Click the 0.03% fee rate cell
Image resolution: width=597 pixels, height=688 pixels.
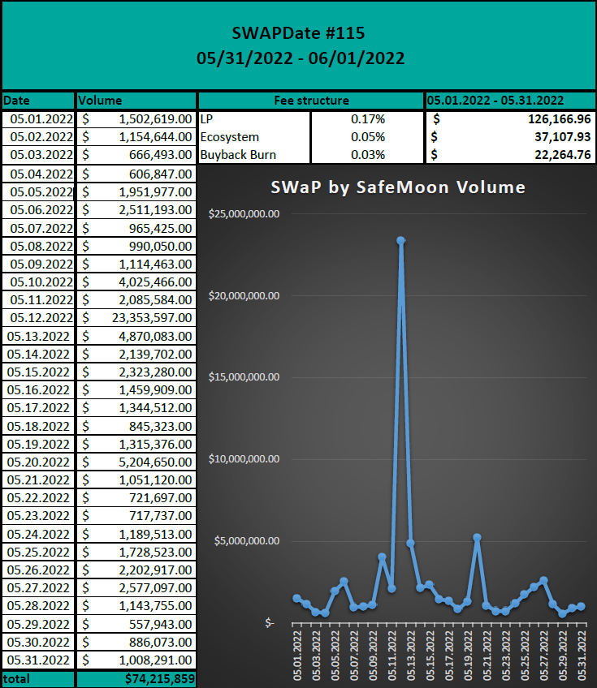[x=367, y=155]
